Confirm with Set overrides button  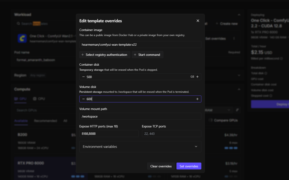tap(189, 166)
